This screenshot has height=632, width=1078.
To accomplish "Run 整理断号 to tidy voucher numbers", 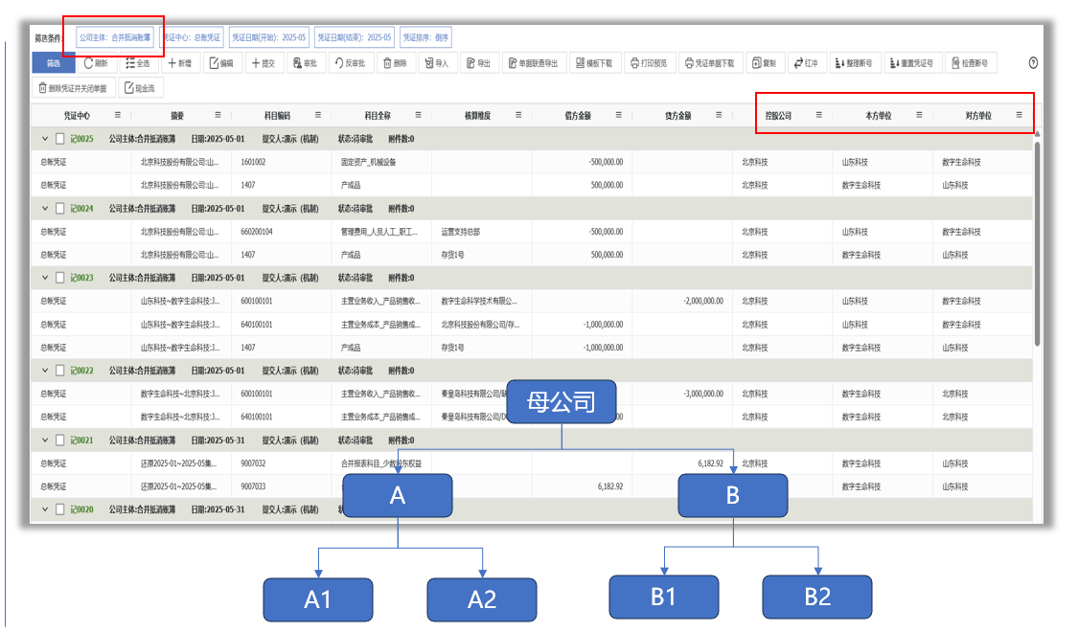I will point(854,63).
